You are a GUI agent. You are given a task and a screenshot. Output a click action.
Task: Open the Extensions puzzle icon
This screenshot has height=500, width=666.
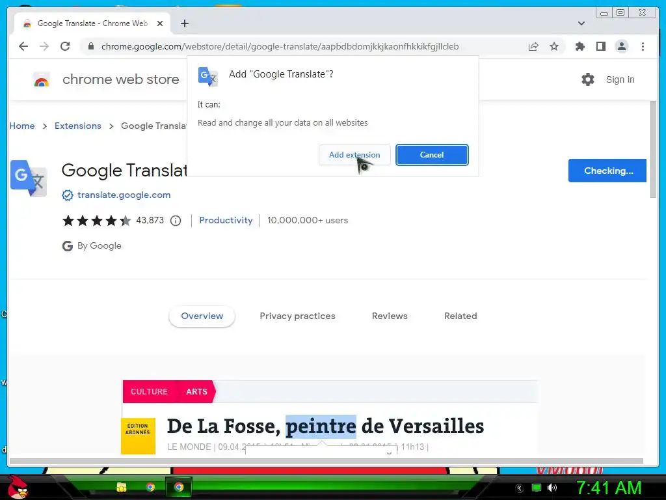click(579, 46)
